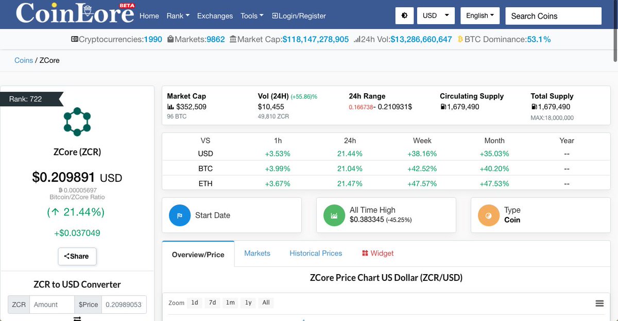Click the CoinLore logo
This screenshot has width=618, height=321.
[75, 13]
